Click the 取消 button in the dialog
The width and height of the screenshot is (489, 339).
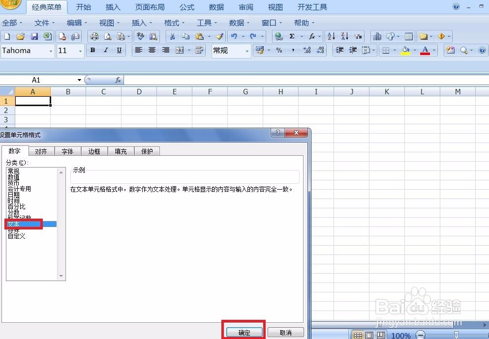[x=285, y=332]
